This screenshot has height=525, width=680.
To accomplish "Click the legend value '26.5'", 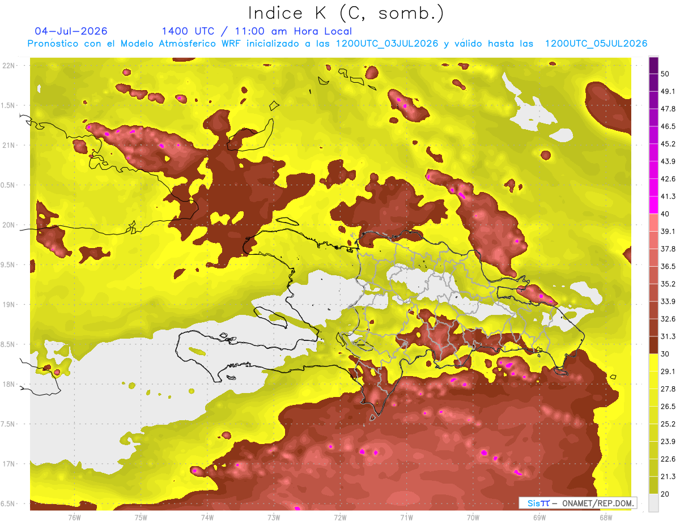I will pyautogui.click(x=668, y=406).
